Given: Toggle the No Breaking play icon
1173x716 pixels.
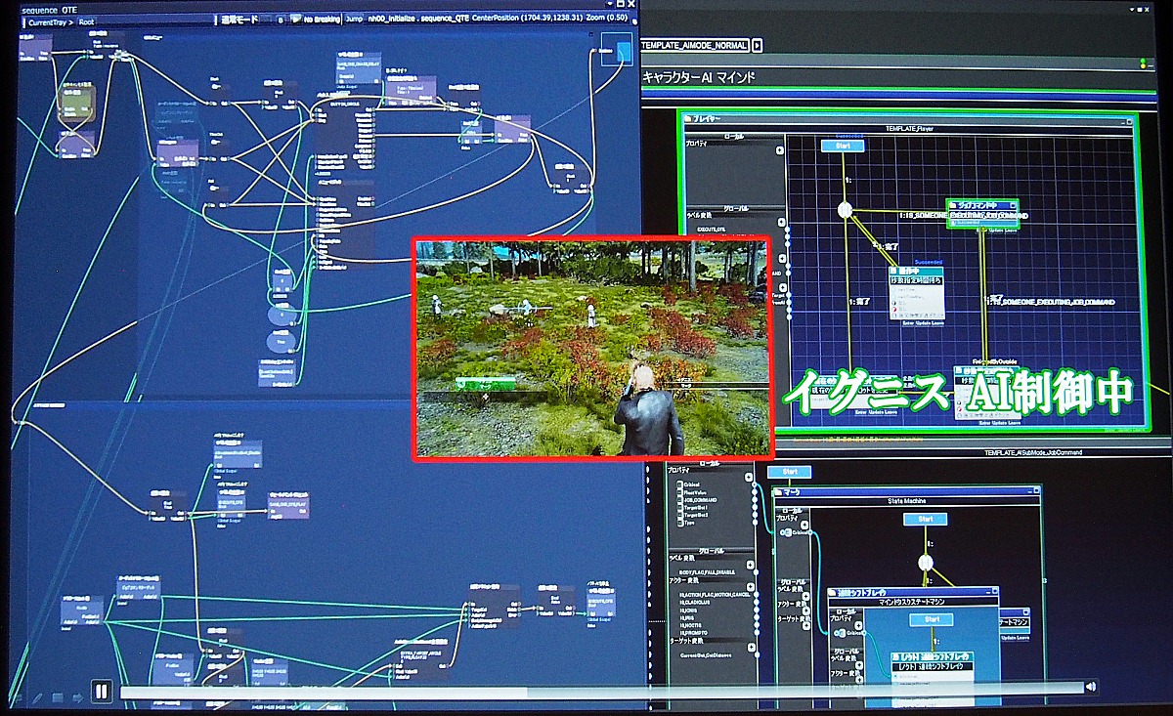Looking at the screenshot, I should point(295,19).
